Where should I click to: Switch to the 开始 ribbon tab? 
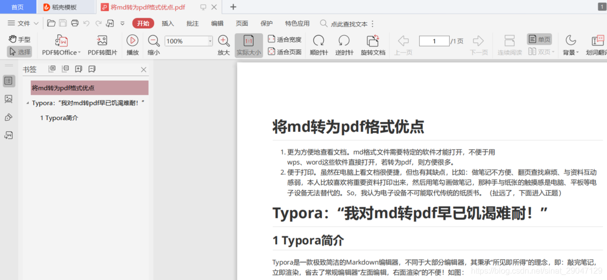tap(143, 23)
